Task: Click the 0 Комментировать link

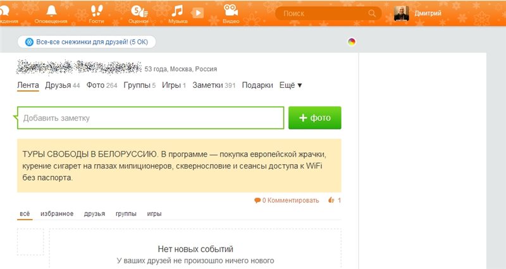Action: click(x=290, y=200)
